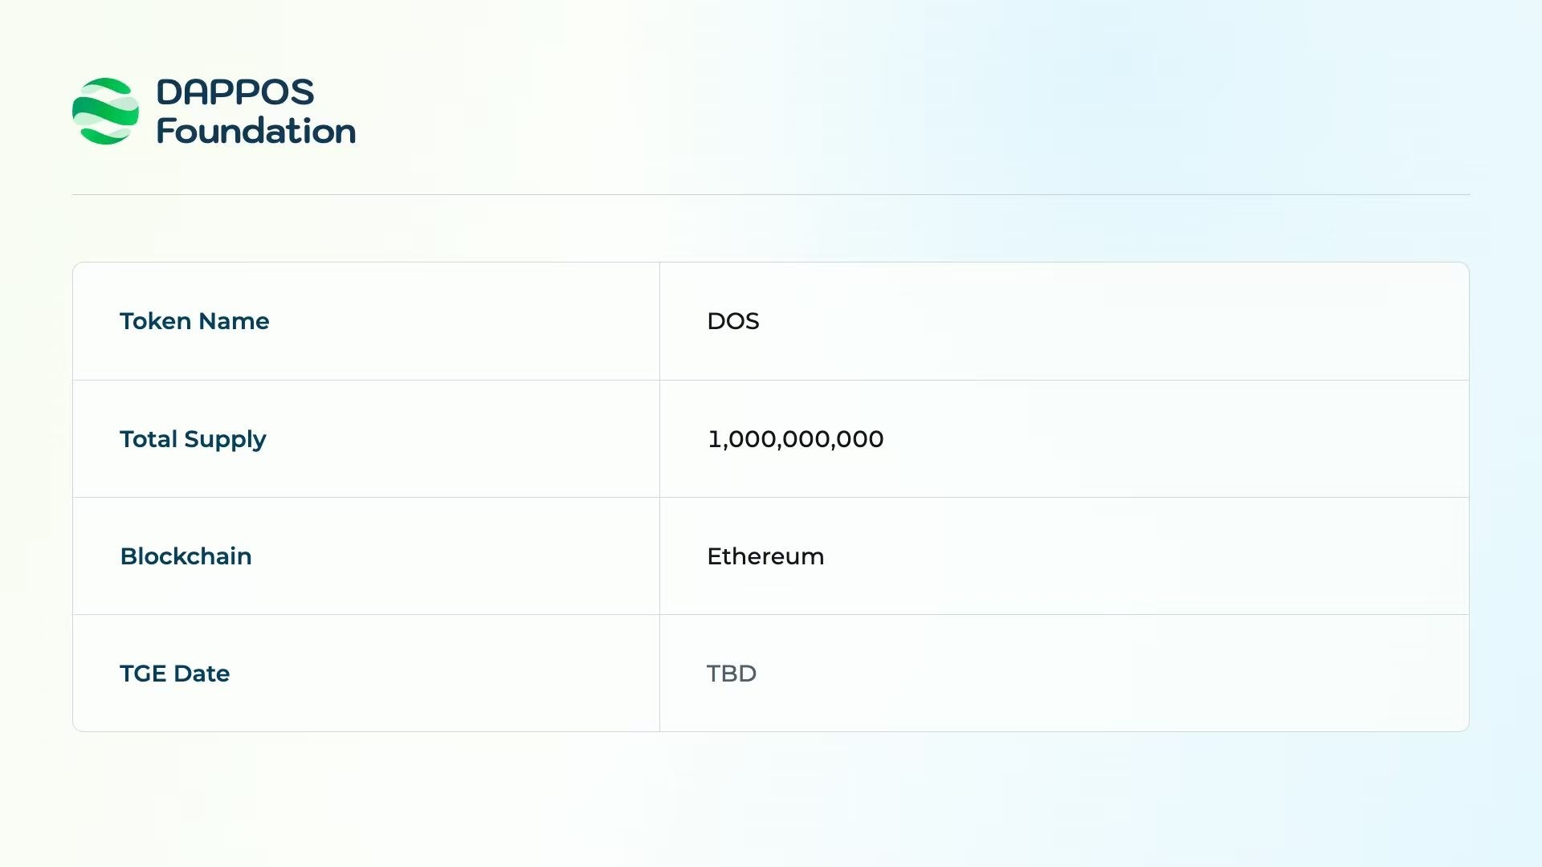Click the DAPPOS heading text

(x=235, y=92)
